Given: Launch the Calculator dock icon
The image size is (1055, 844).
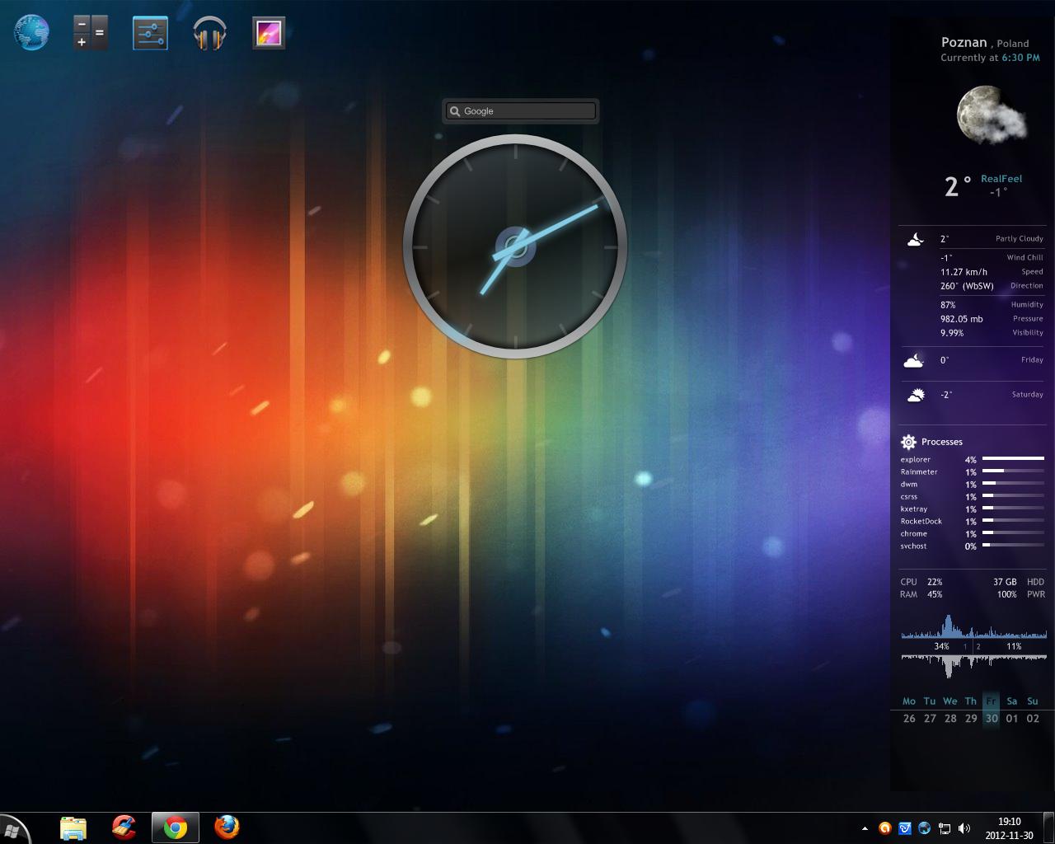Looking at the screenshot, I should (x=91, y=33).
